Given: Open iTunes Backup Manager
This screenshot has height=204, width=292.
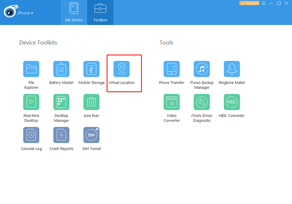Looking at the screenshot, I should click(x=201, y=69).
